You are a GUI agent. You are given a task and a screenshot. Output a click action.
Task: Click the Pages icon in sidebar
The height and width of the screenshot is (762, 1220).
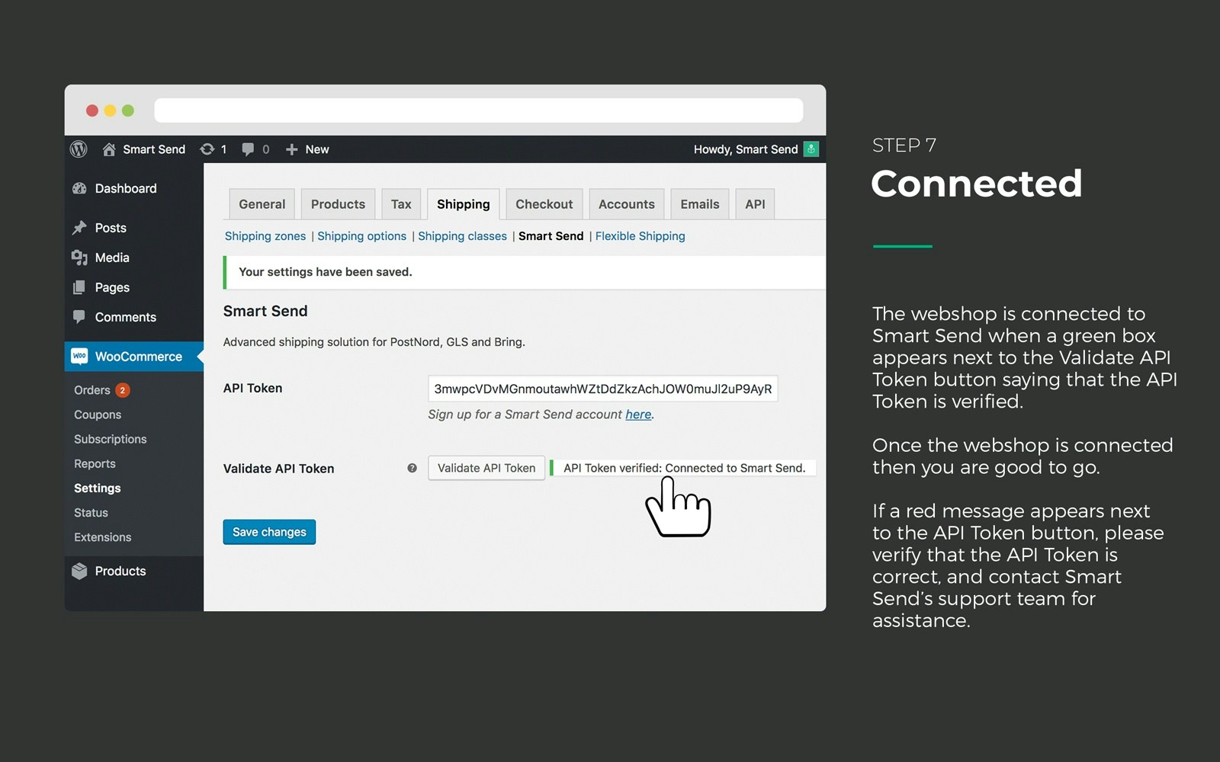pyautogui.click(x=79, y=287)
